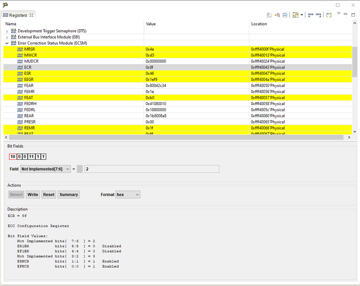Click the show logical structure icon
The image size is (360, 286).
coord(277,15)
